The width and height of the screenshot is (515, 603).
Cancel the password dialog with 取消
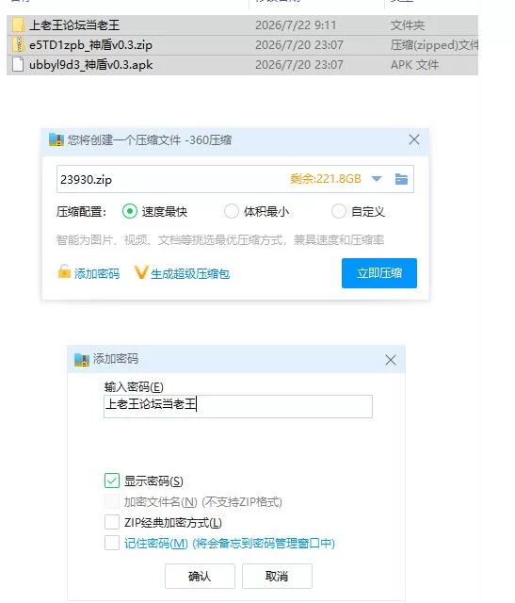coord(277,576)
